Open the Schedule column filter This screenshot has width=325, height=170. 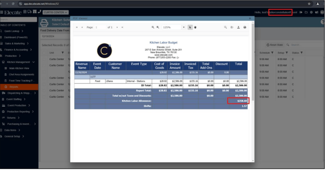click(x=273, y=53)
